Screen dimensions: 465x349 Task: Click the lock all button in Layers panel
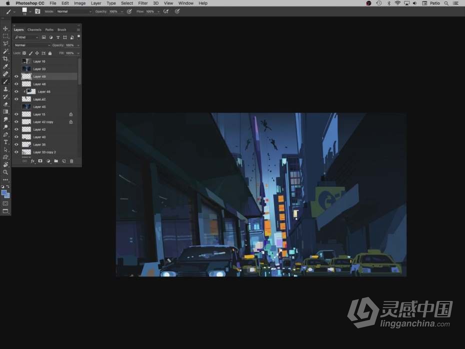[x=49, y=53]
